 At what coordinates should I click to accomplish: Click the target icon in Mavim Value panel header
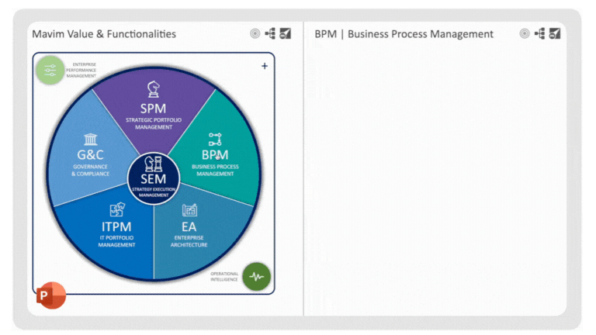pyautogui.click(x=255, y=33)
